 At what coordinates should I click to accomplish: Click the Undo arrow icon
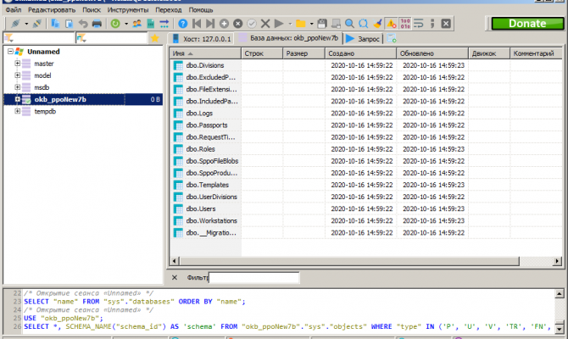click(x=83, y=24)
